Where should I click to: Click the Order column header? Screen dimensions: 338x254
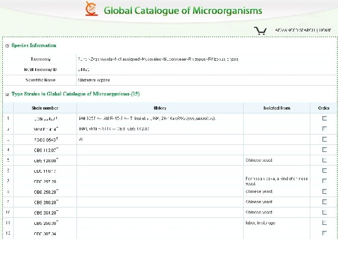(323, 108)
